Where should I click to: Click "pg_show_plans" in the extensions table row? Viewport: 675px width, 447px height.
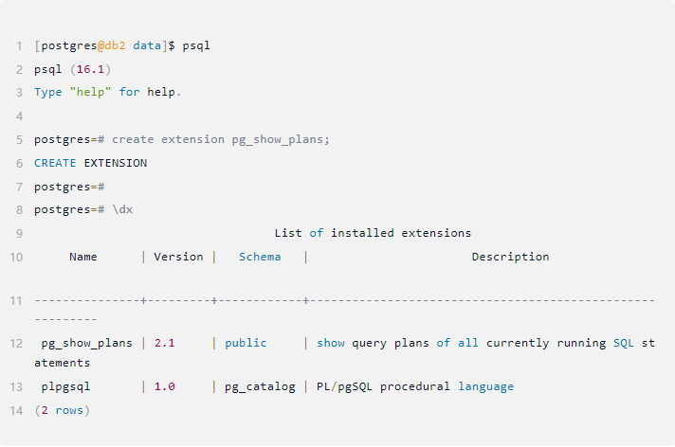coord(87,343)
